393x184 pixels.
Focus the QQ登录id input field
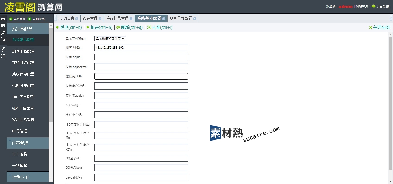point(141,158)
